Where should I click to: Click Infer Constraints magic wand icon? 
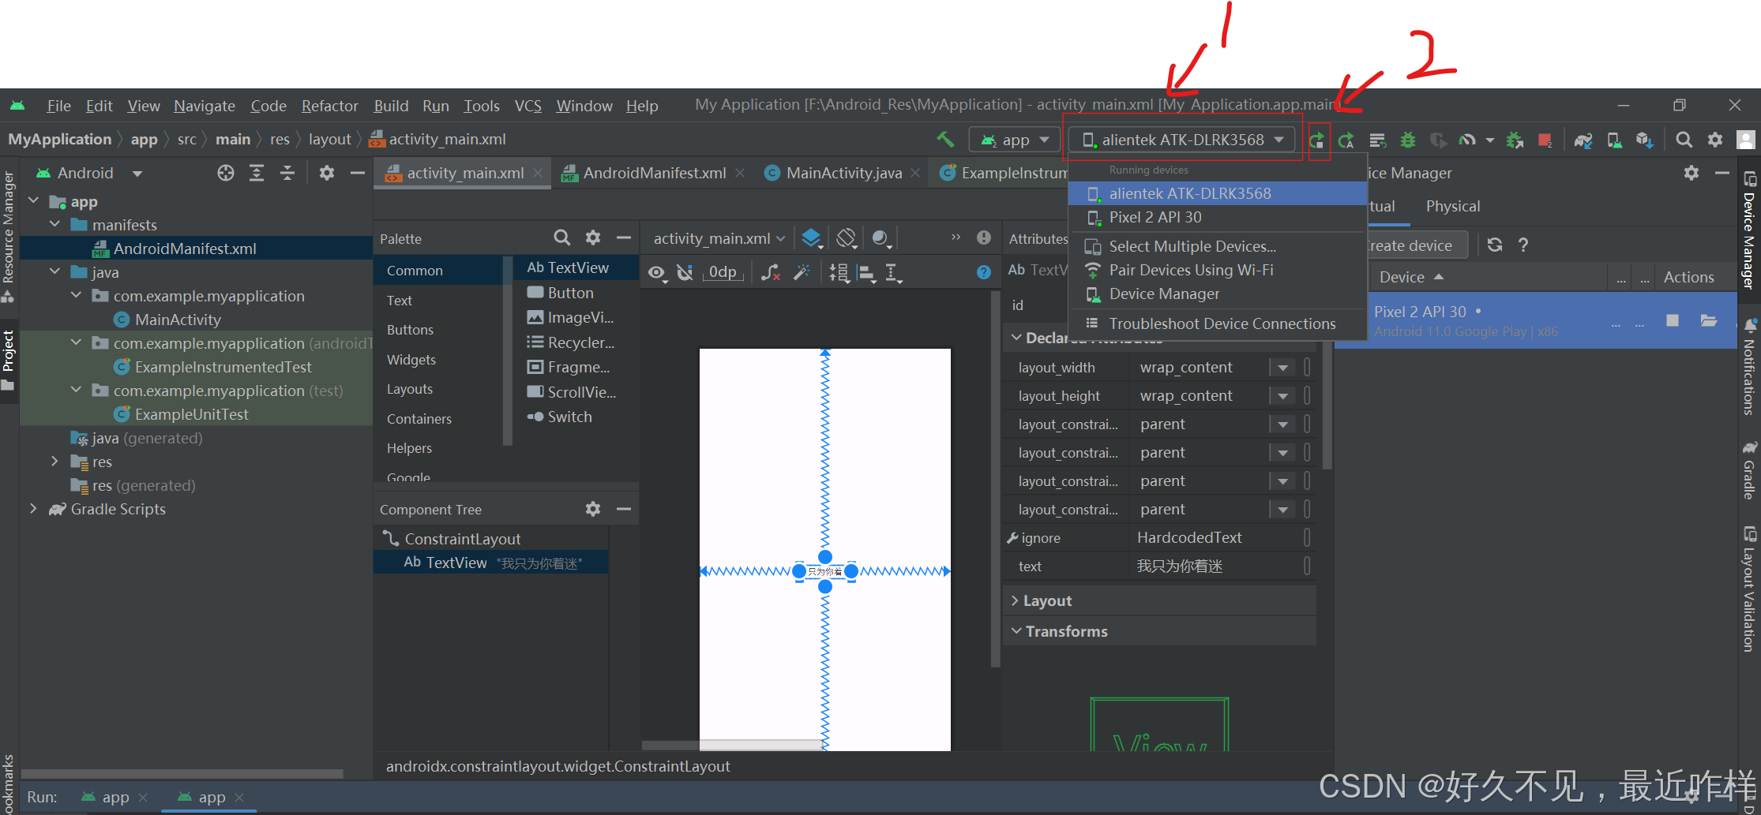point(802,272)
